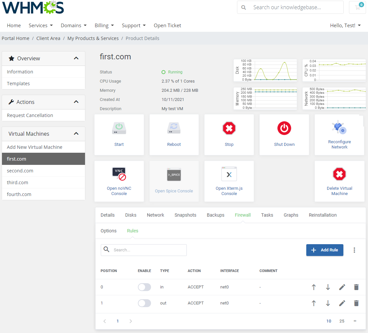Edit rule 0 with pencil icon

342,287
